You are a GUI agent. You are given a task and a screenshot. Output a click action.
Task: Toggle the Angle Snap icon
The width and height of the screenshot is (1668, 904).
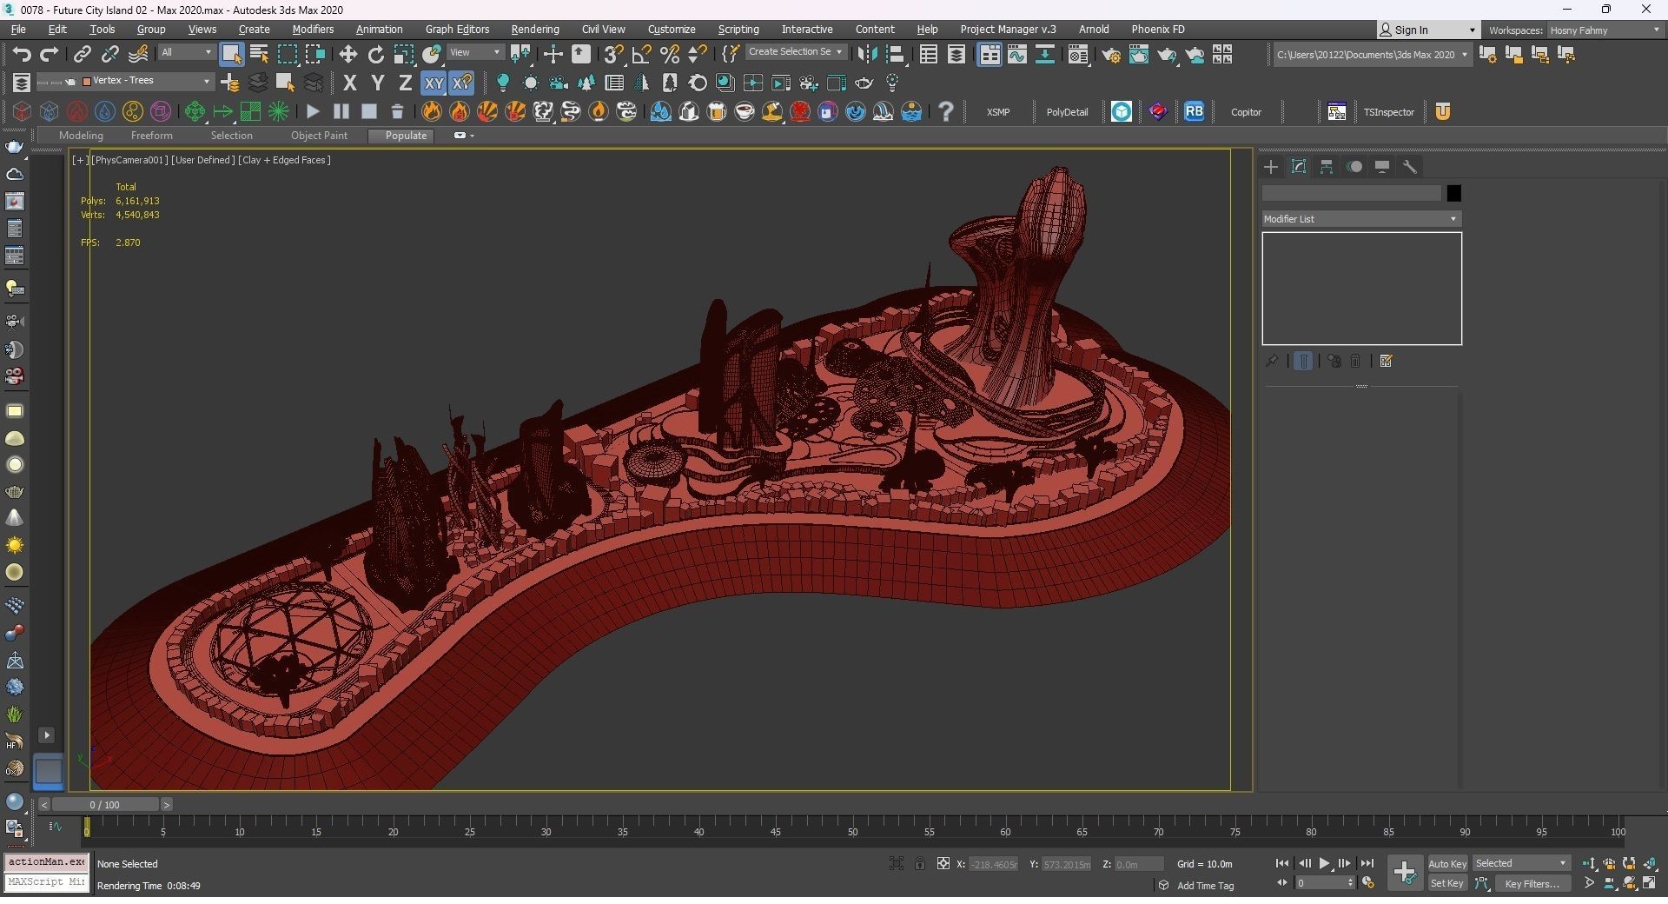click(x=642, y=55)
